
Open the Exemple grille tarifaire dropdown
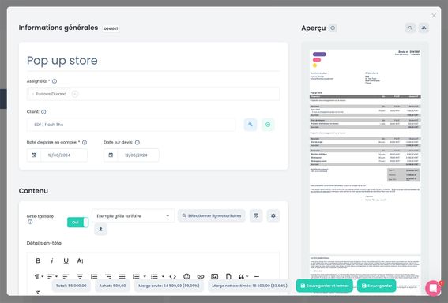point(134,216)
